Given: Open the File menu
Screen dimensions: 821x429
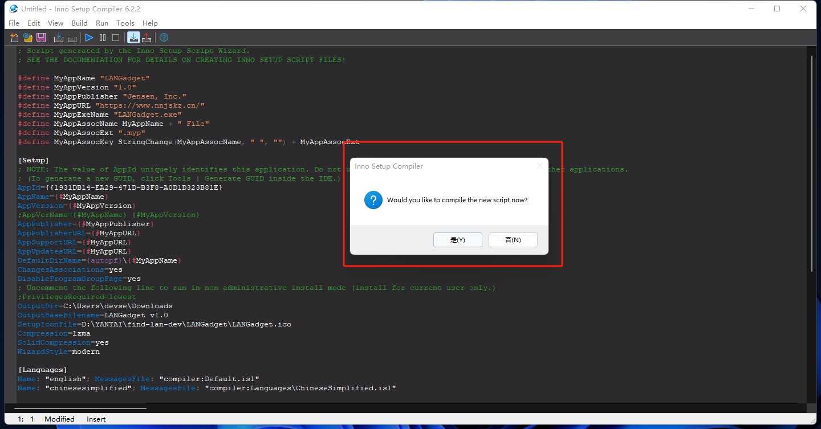Looking at the screenshot, I should click(x=14, y=23).
